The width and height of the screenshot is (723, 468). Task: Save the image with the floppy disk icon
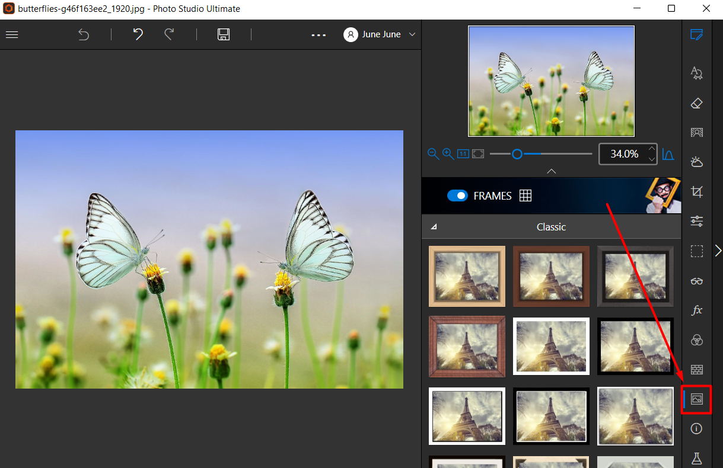tap(224, 34)
